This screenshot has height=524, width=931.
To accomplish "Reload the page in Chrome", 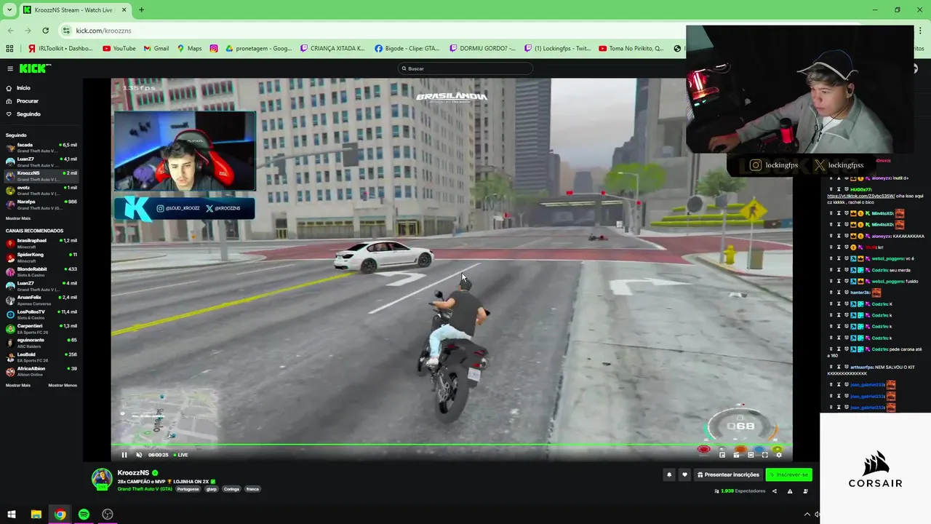I will (x=45, y=31).
